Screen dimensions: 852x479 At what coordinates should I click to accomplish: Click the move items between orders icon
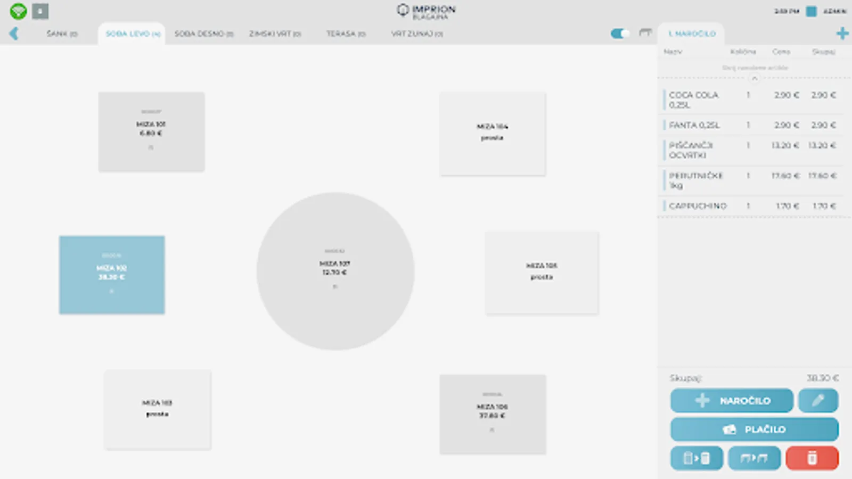[x=697, y=458]
